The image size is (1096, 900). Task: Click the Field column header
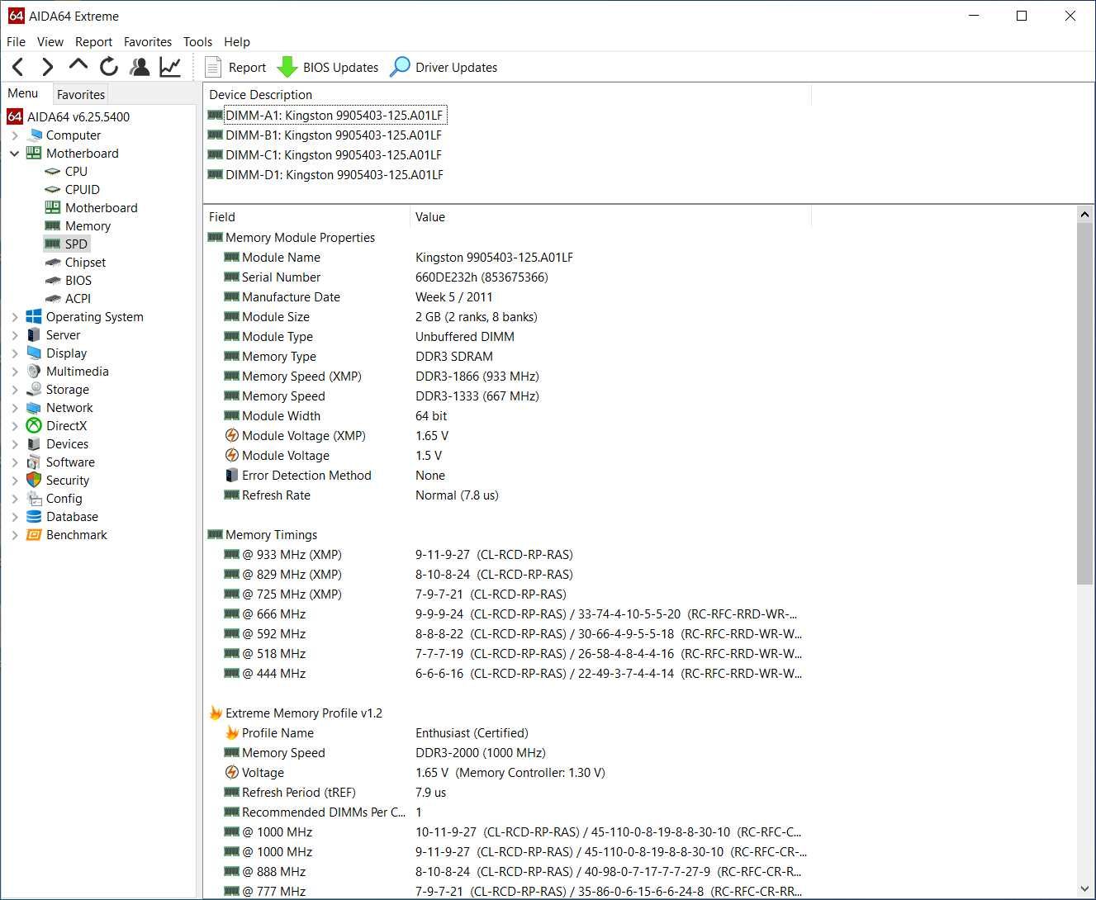pos(306,217)
